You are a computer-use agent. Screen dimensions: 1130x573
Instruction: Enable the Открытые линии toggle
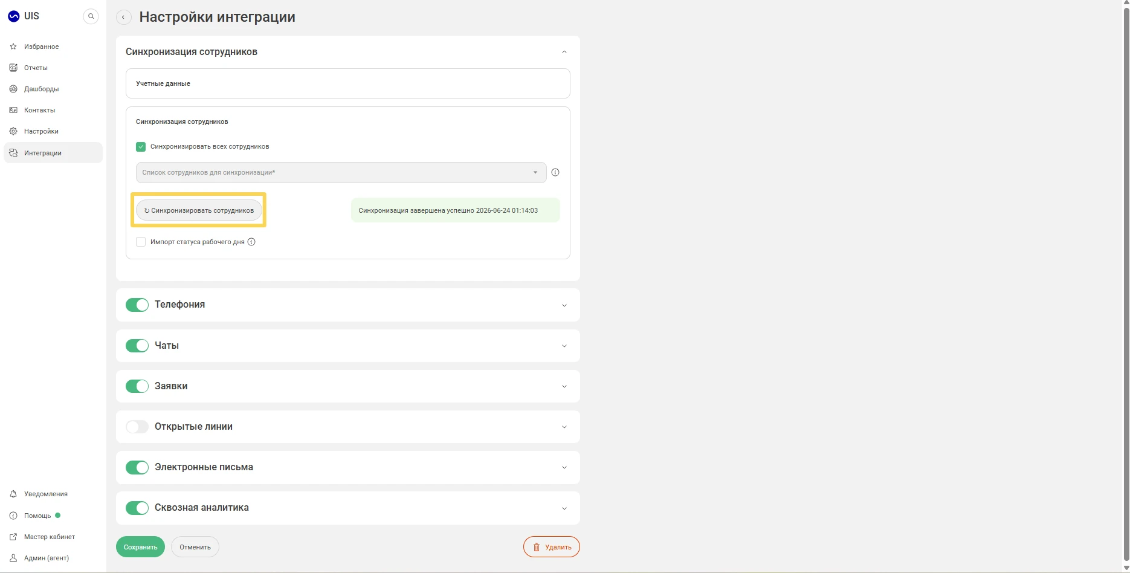point(137,427)
